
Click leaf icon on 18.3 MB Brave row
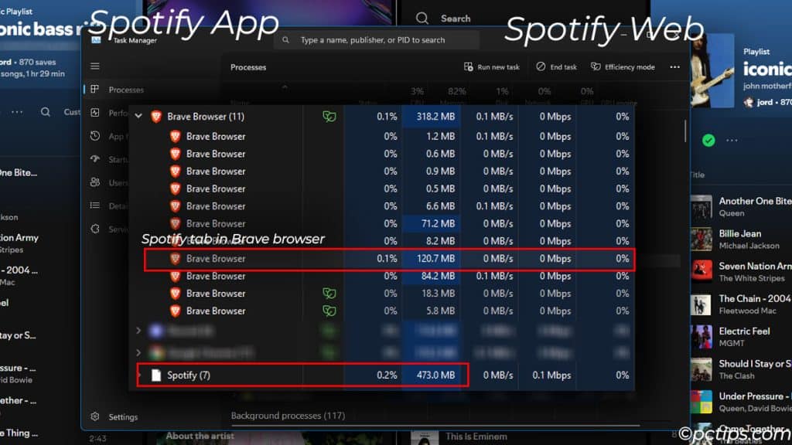point(329,293)
